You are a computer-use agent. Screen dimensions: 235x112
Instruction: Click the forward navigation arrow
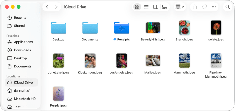pyautogui.click(x=56, y=7)
